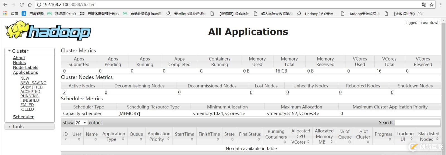The width and height of the screenshot is (446, 155).
Task: Open the Chrome three-dot menu
Action: click(441, 4)
